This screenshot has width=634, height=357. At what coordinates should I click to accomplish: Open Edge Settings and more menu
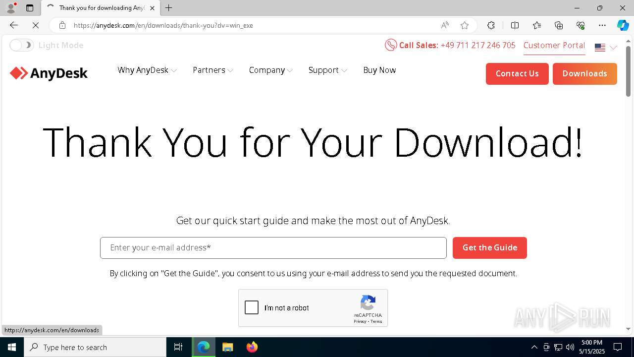[602, 25]
